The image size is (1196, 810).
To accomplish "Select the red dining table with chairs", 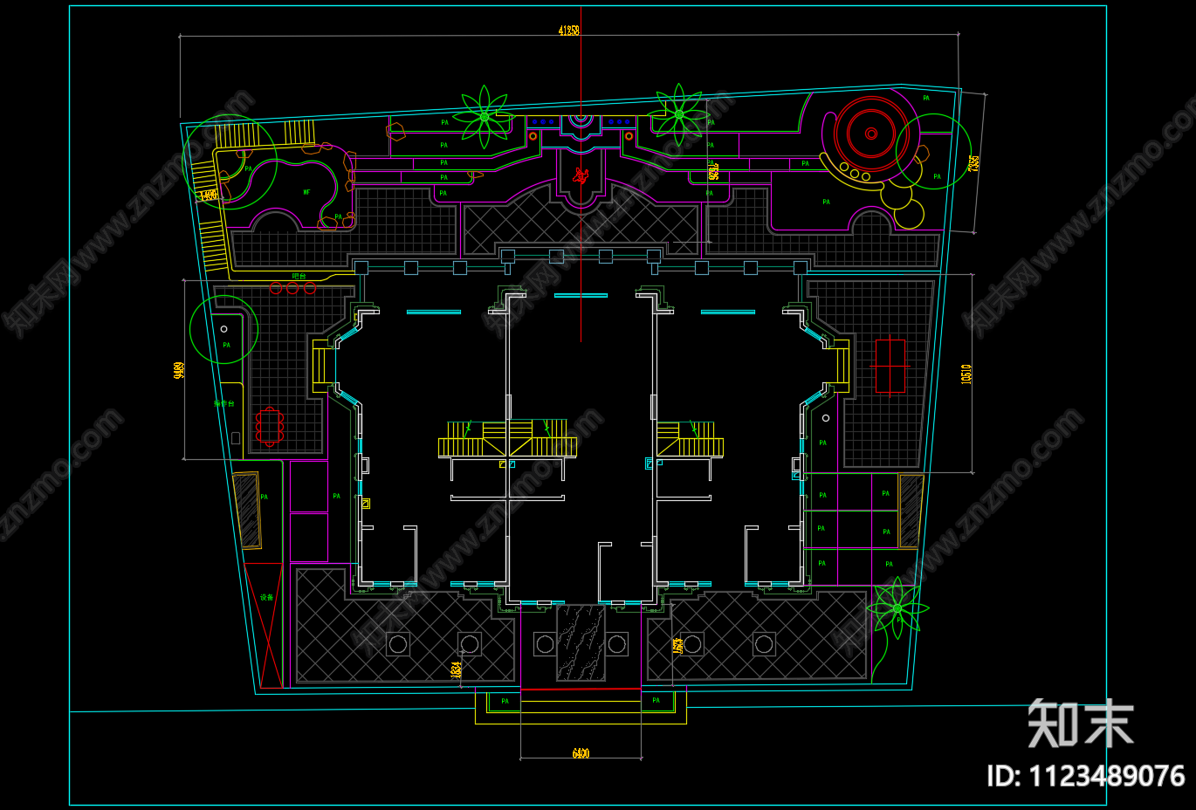I will pyautogui.click(x=270, y=427).
